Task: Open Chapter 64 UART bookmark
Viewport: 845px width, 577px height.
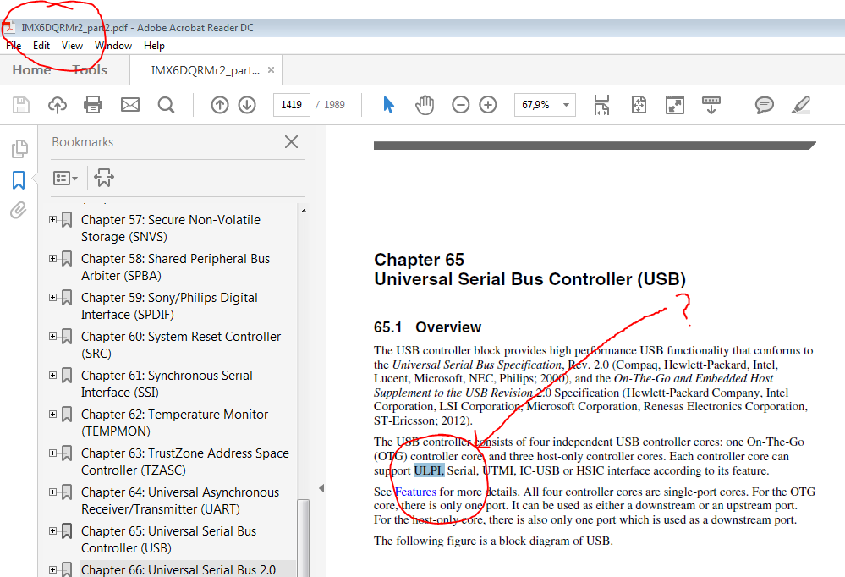Action: (x=180, y=500)
